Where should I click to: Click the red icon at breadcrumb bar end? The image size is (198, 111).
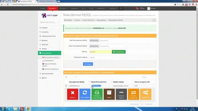point(154,20)
